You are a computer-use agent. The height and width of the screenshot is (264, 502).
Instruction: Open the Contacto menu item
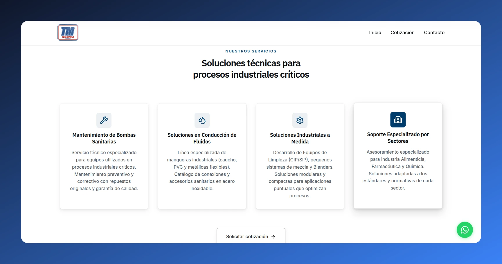434,32
